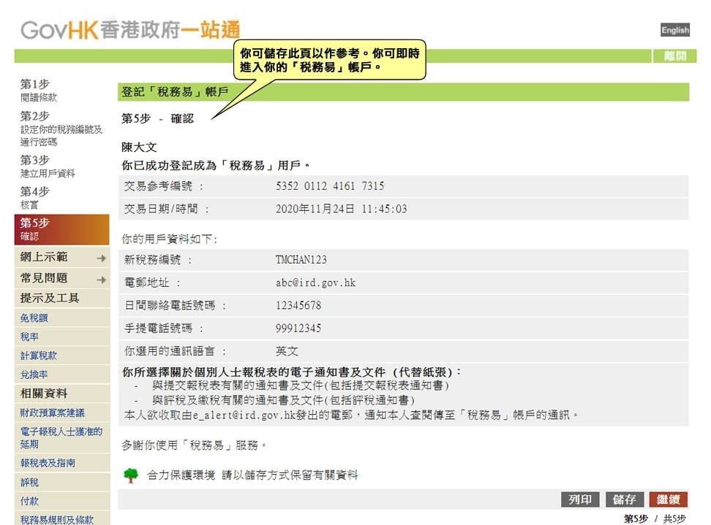The image size is (711, 525).
Task: Open the 計算稅款 tax computation link
Action: [x=38, y=356]
